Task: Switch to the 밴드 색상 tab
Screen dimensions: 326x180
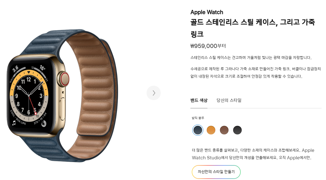Action: tap(199, 100)
